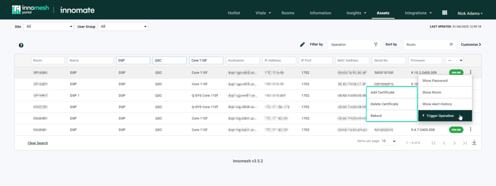Click the column filter containing DSP
496x186 pixels.
click(x=133, y=60)
